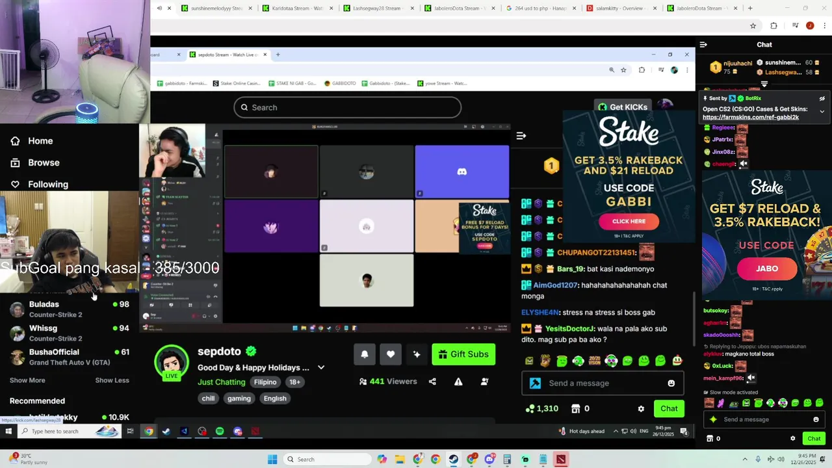Click the green Chat button beside 1,310 points
This screenshot has height=468, width=832.
click(669, 409)
